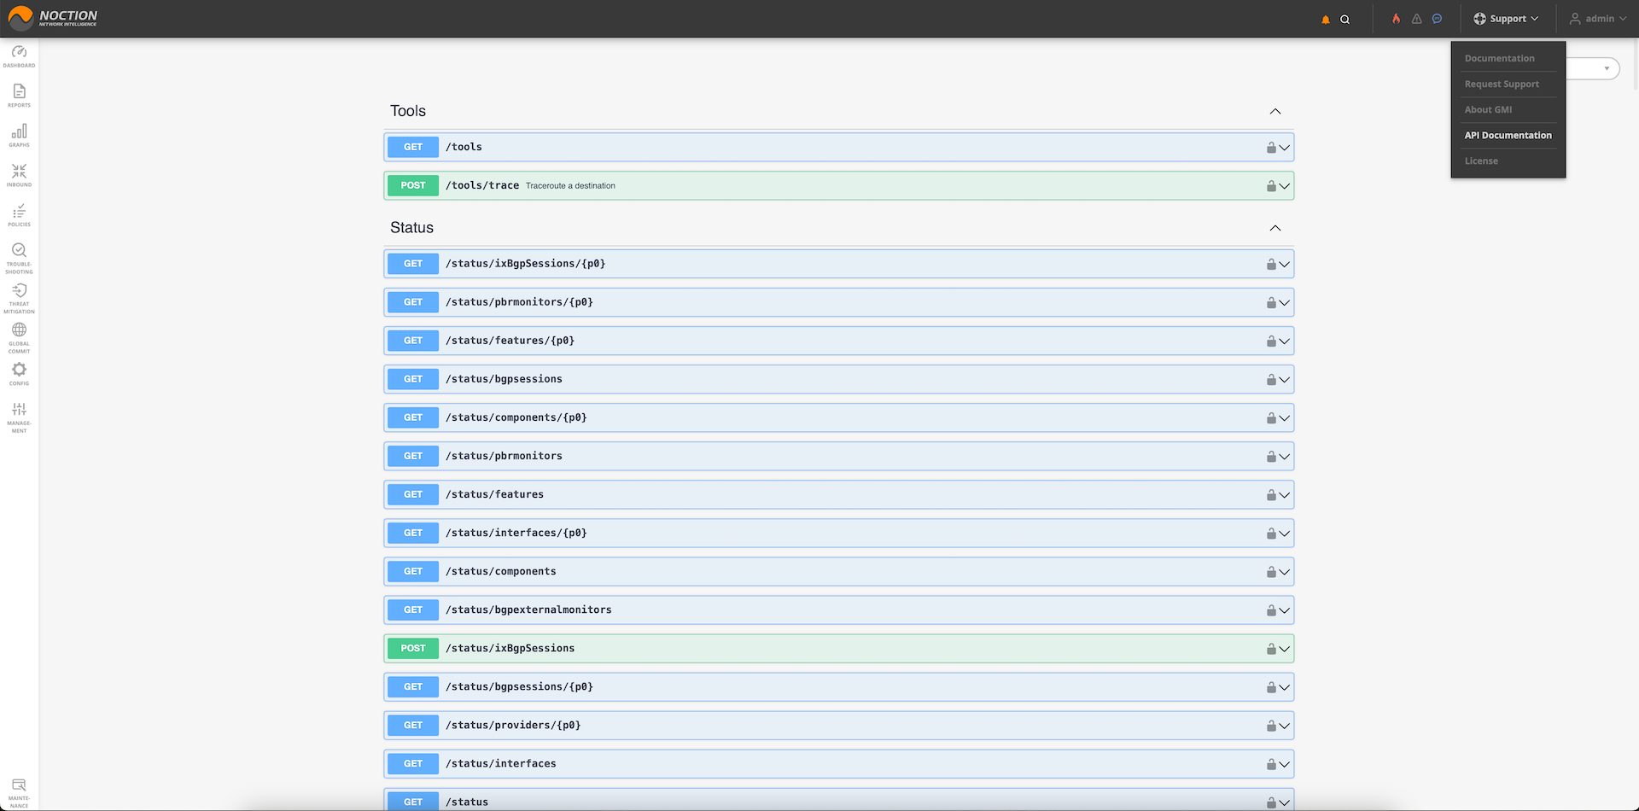Click the GET button for /status
The width and height of the screenshot is (1639, 811).
[x=413, y=802]
